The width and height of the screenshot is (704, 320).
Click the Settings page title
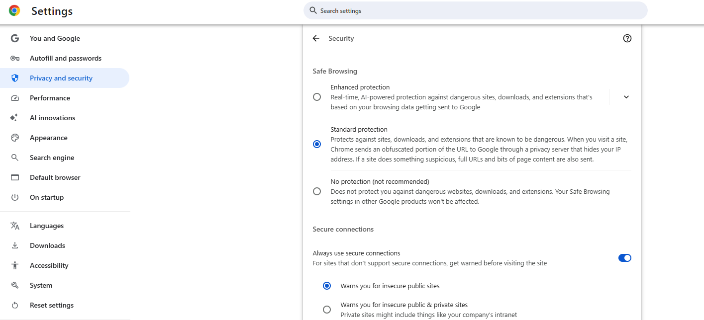click(x=52, y=11)
